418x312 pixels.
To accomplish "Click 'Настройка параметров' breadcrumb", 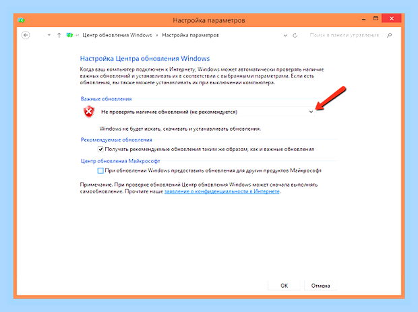I will [190, 35].
